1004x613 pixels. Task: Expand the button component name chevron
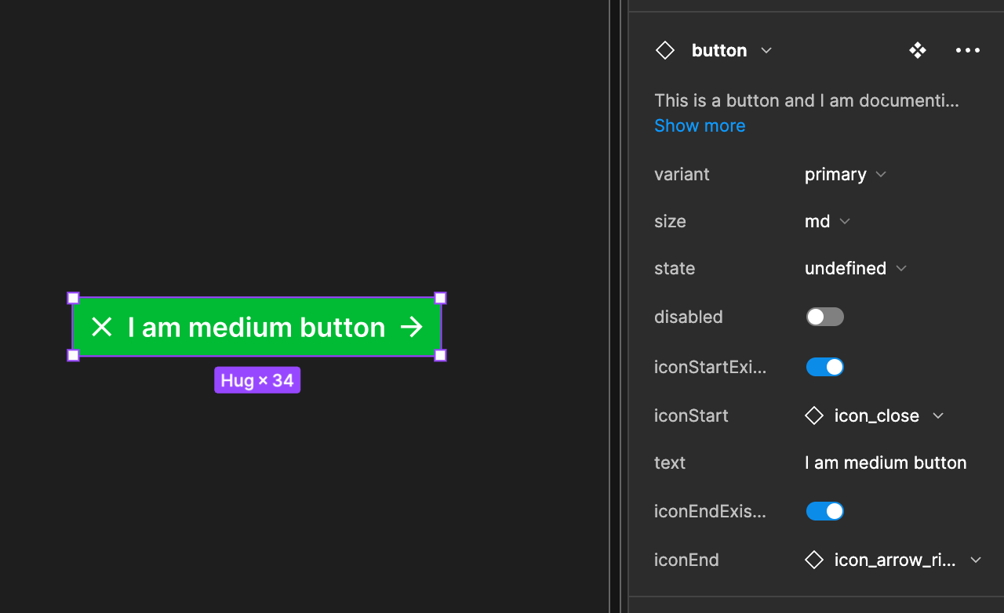767,51
